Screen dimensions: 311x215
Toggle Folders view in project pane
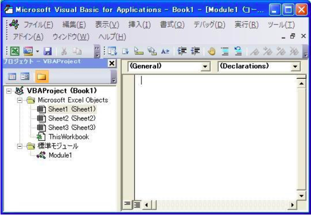(42, 76)
